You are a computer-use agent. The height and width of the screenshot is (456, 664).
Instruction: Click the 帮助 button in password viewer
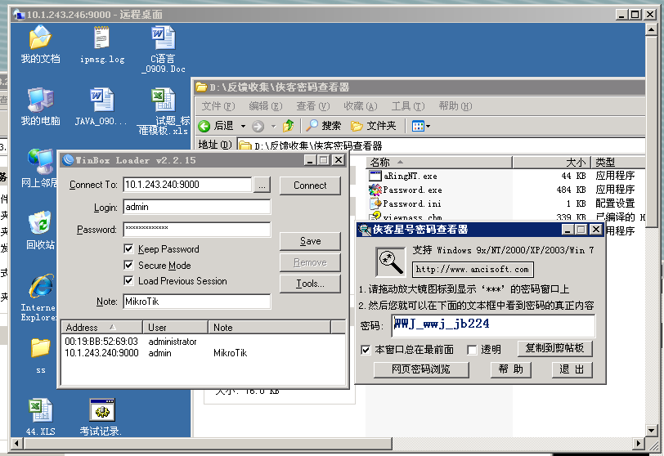point(511,369)
